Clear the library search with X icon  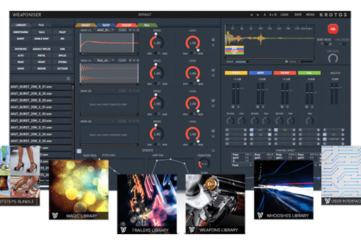coord(68,78)
